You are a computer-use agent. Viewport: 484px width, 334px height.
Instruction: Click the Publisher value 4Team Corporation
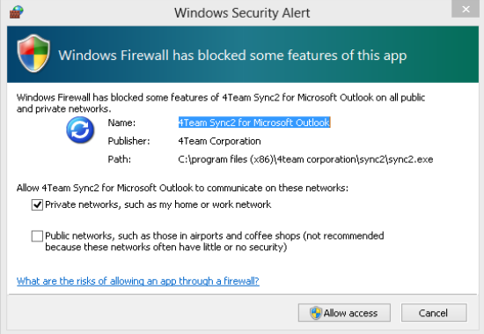click(219, 141)
